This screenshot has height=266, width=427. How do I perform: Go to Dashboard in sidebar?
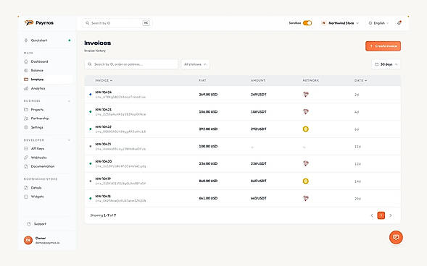pyautogui.click(x=47, y=61)
